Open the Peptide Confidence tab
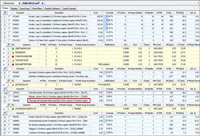The height and width of the screenshot is (136, 200). [x=52, y=8]
